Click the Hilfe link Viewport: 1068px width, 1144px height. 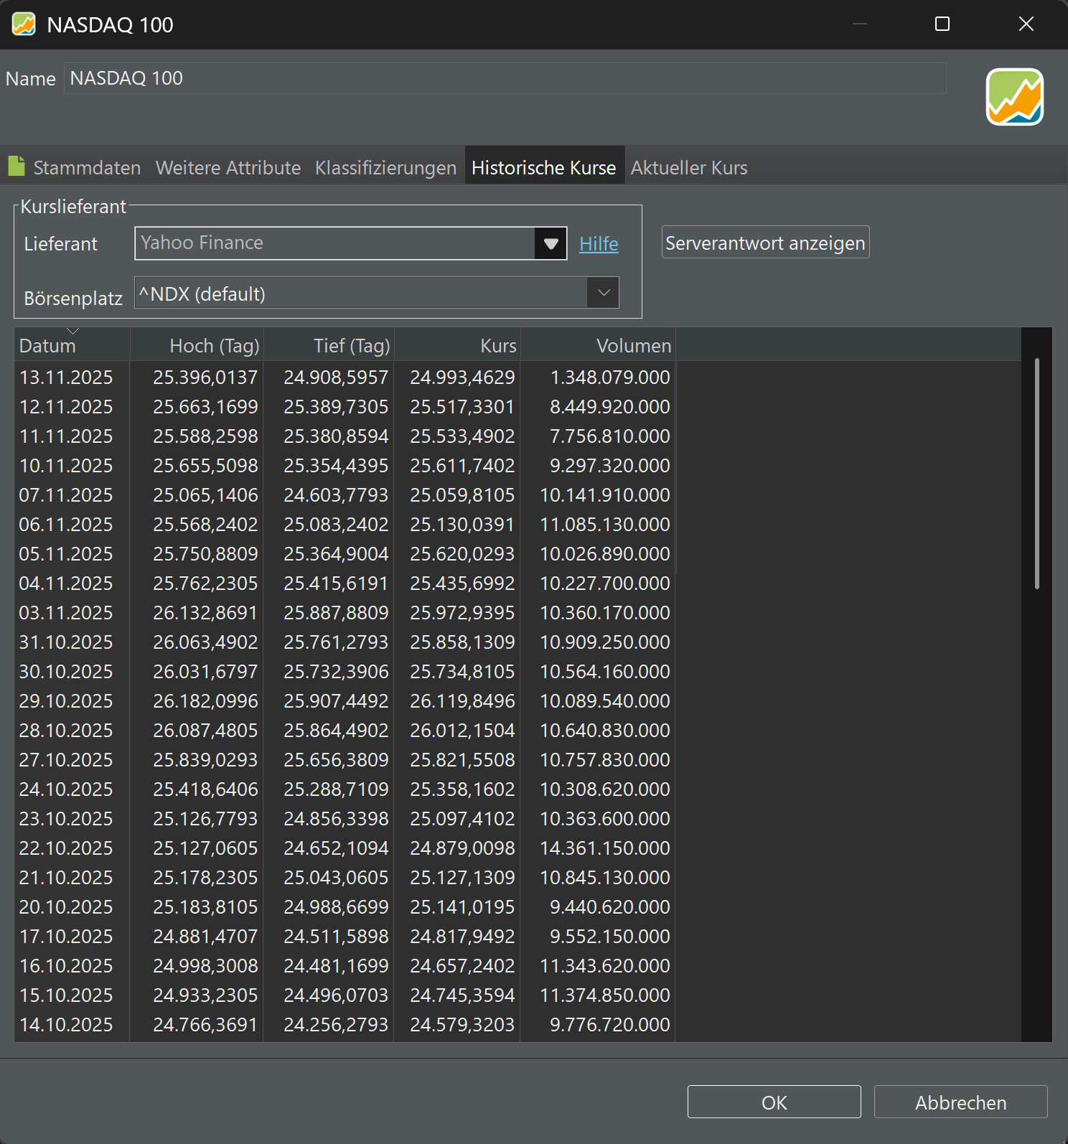click(599, 244)
